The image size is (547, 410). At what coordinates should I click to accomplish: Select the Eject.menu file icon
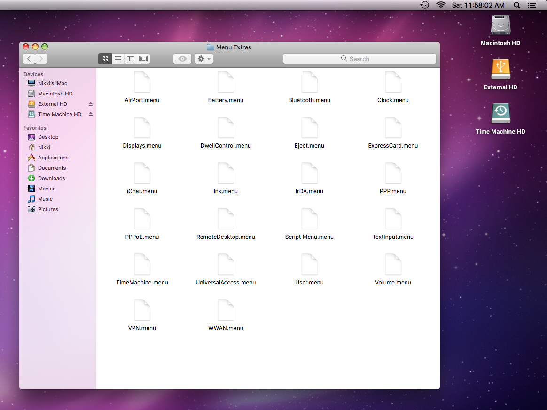309,128
